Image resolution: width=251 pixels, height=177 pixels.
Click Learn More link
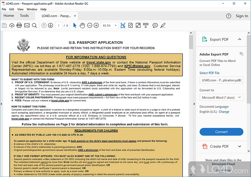tap(223, 170)
